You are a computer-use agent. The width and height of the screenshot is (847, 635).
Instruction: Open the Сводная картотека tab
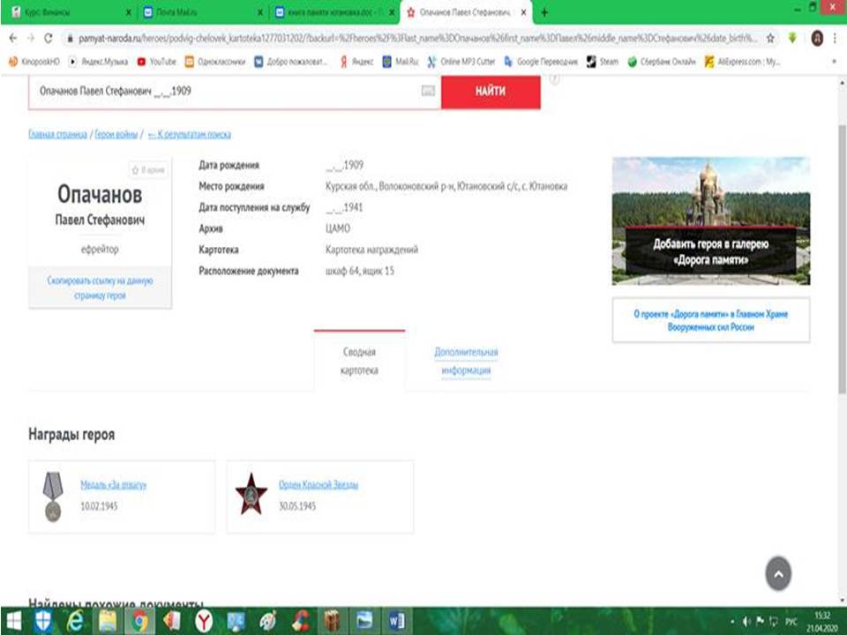tap(359, 361)
